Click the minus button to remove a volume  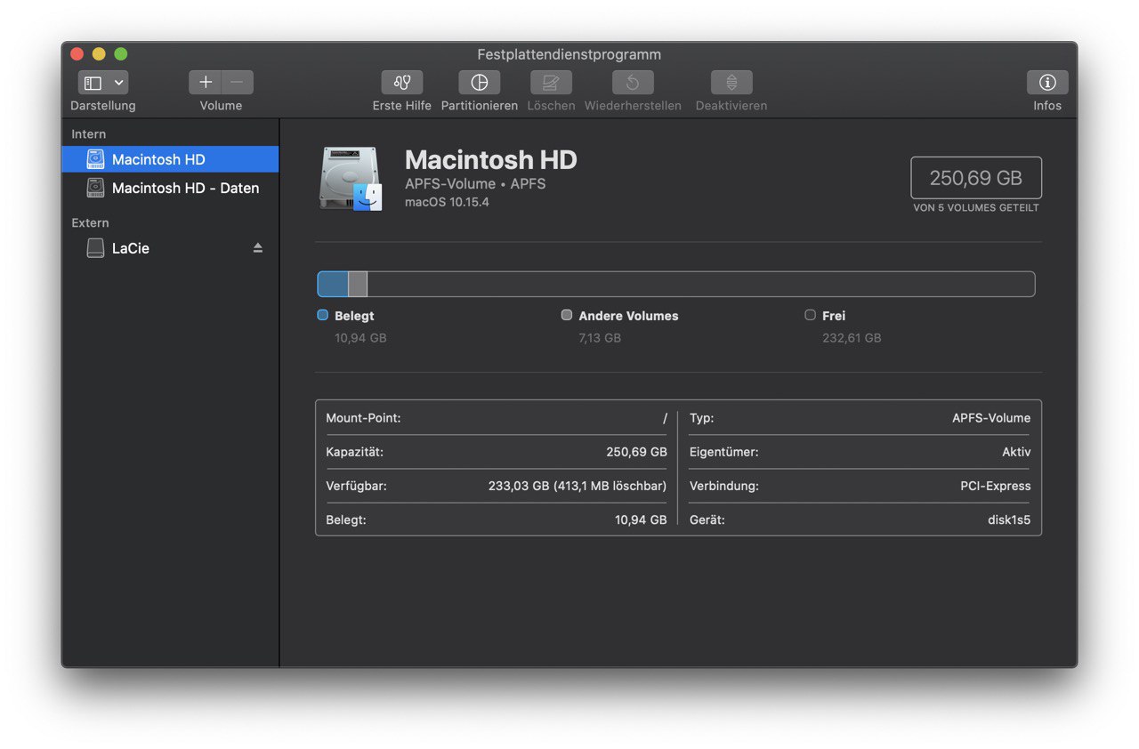tap(238, 83)
